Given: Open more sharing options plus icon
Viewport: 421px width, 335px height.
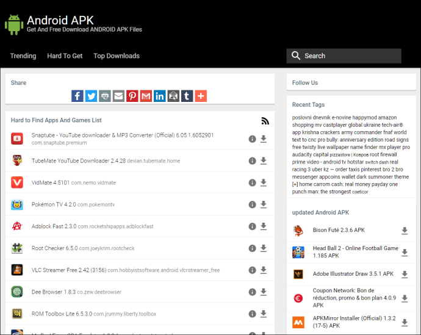Looking at the screenshot, I should pos(201,96).
